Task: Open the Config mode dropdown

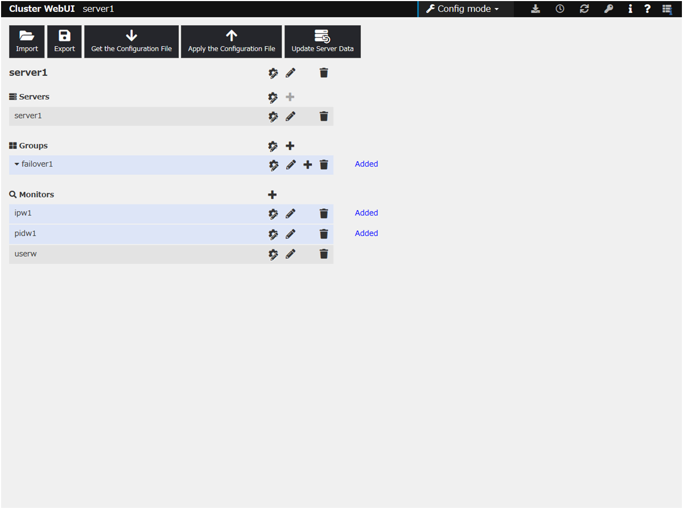Action: pos(463,9)
